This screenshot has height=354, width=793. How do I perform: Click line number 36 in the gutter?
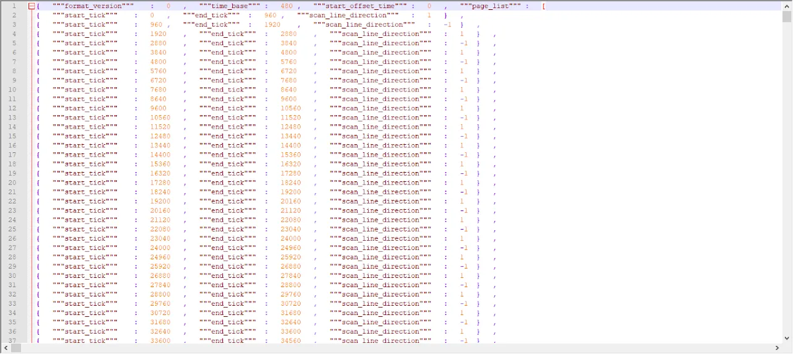tap(12, 331)
